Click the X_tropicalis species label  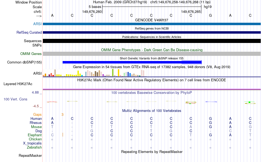[32, 143]
